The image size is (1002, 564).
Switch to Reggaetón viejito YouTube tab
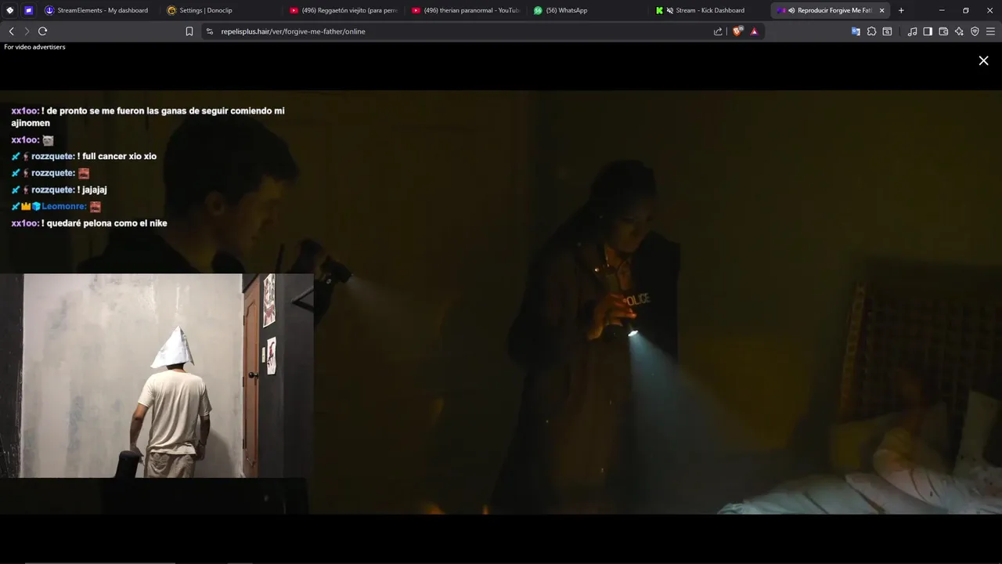(343, 10)
